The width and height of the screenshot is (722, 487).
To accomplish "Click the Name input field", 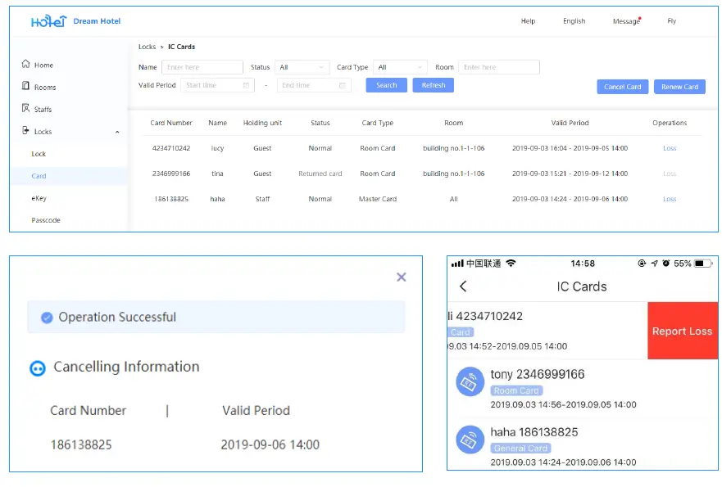I will pyautogui.click(x=202, y=67).
